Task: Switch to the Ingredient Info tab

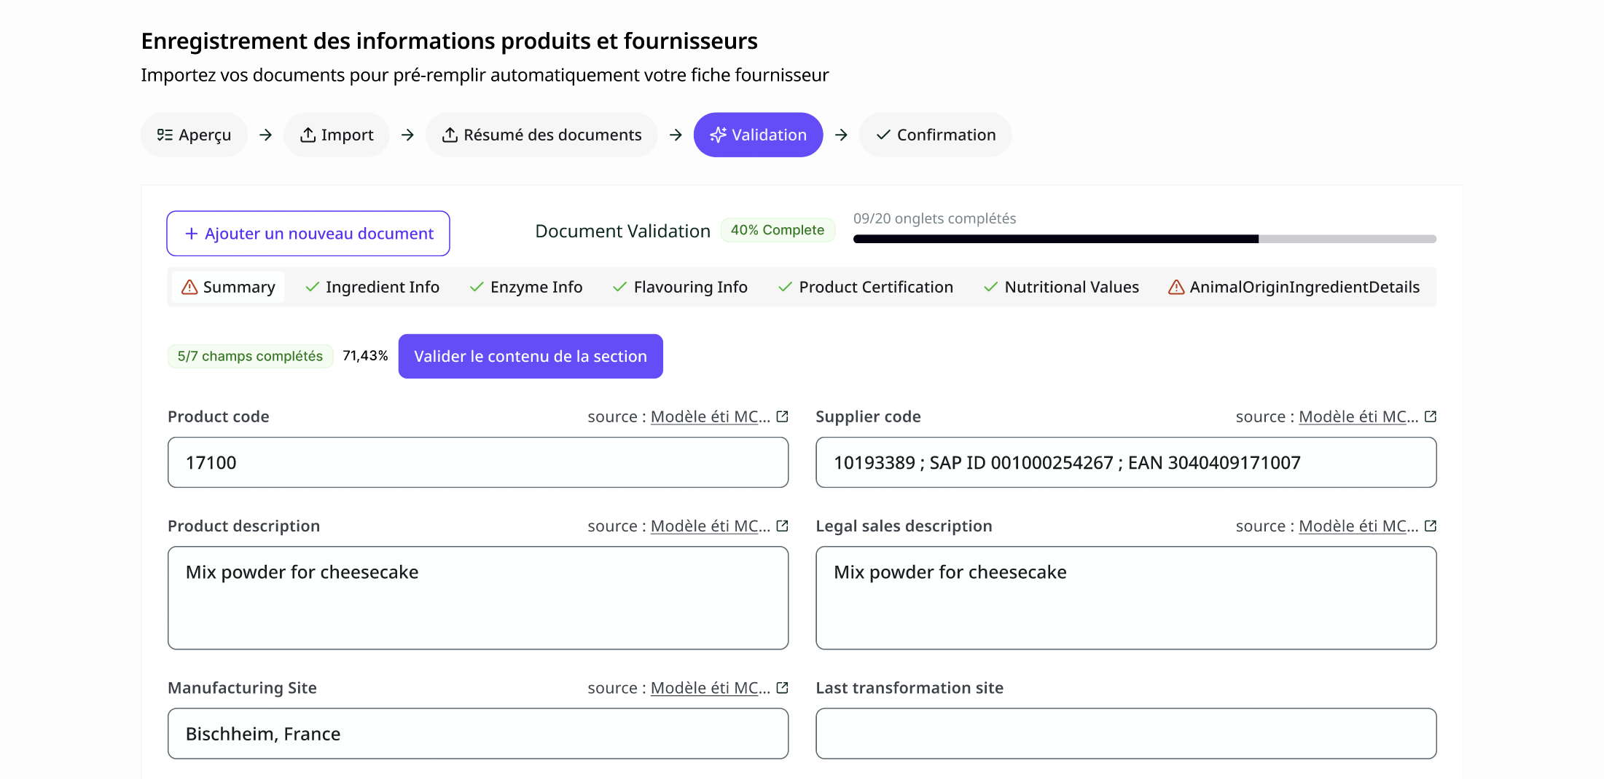Action: click(x=372, y=288)
